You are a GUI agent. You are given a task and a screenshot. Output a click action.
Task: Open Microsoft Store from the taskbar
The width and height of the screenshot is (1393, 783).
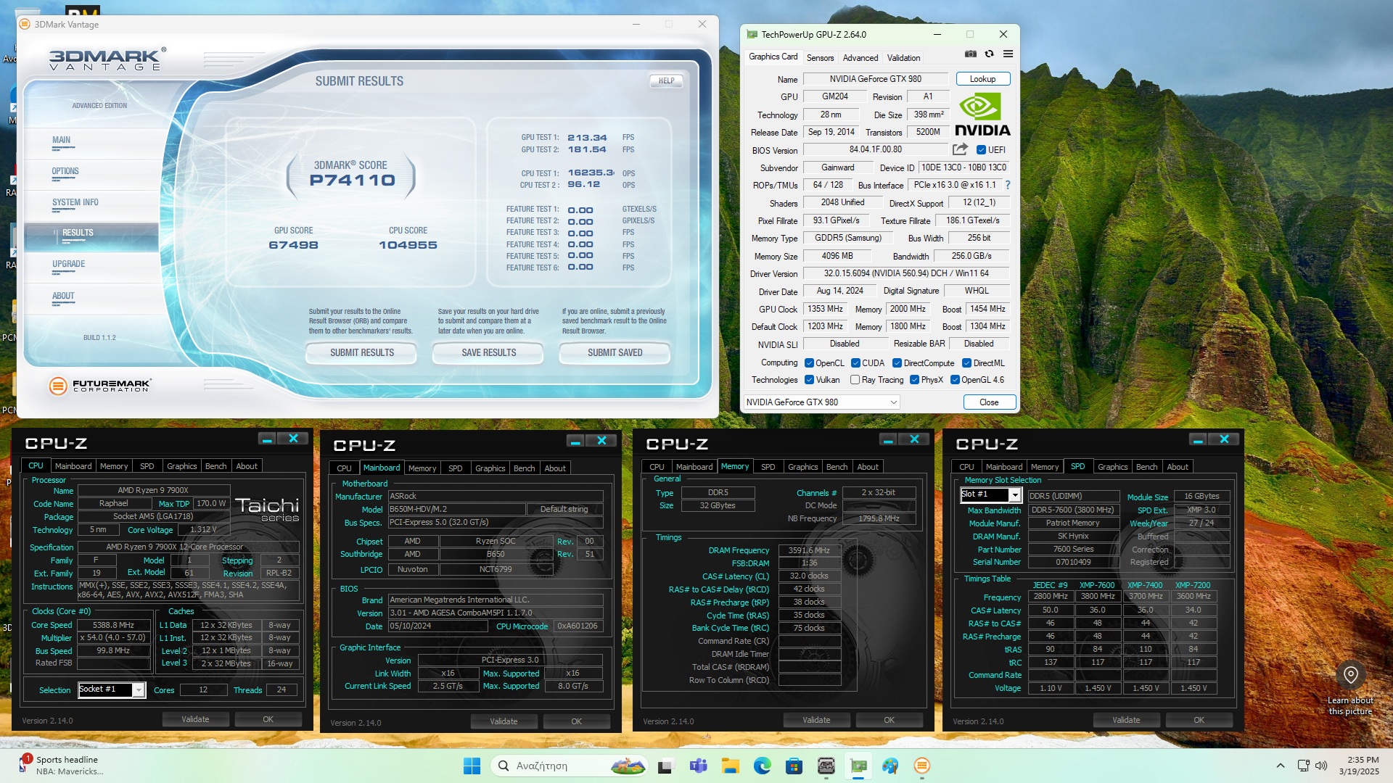pyautogui.click(x=794, y=766)
